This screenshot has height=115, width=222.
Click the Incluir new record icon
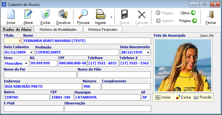(x=11, y=14)
